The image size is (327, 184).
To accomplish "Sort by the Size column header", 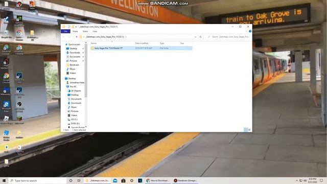I will [x=182, y=43].
